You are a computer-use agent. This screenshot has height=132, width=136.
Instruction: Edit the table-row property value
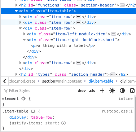(x=41, y=117)
